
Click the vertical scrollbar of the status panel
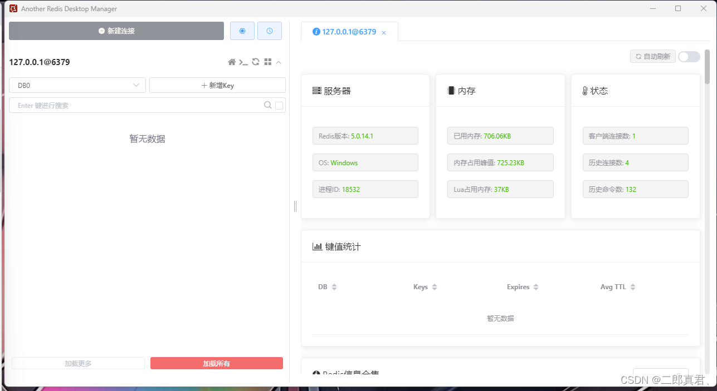point(708,67)
